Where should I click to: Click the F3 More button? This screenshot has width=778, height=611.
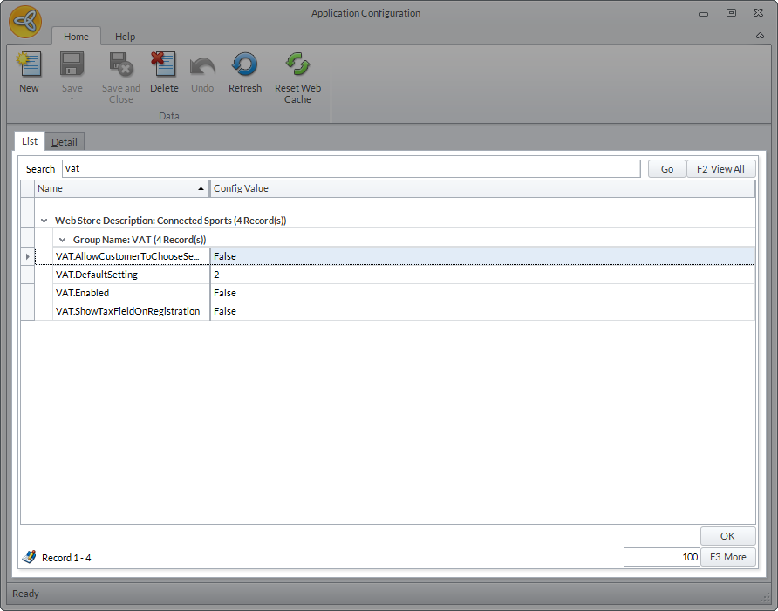(727, 557)
